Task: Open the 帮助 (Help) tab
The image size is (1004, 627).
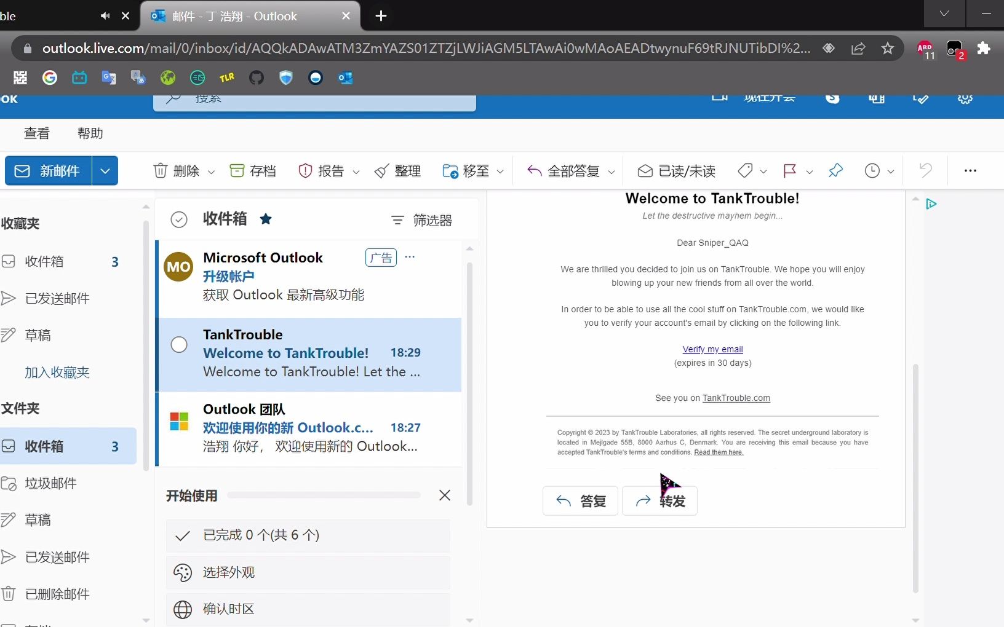Action: [x=90, y=133]
